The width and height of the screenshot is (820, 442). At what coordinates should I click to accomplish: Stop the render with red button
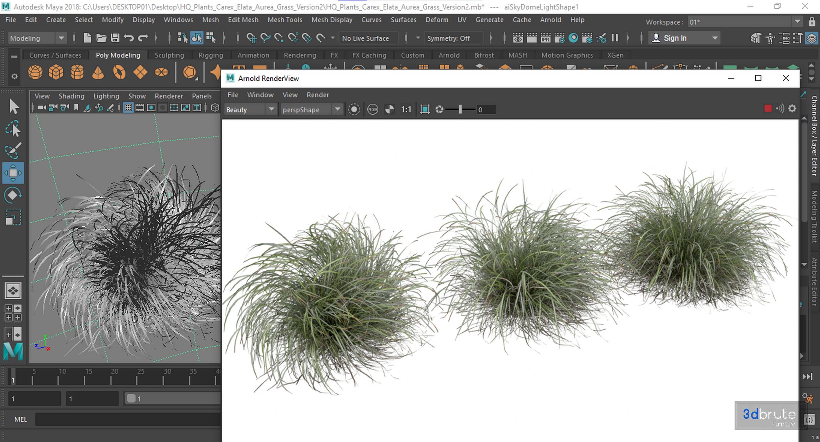coord(768,109)
